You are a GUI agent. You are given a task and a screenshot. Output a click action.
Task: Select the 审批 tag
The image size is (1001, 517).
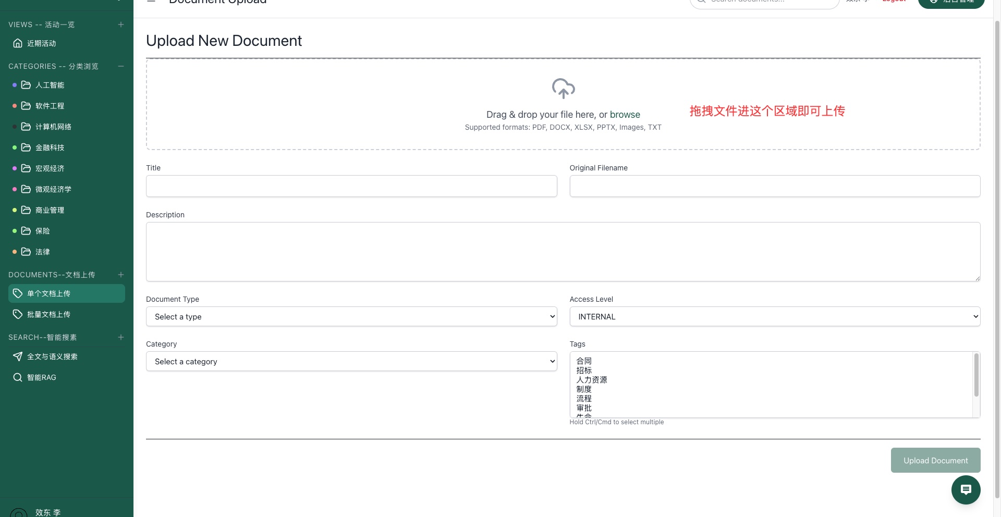(584, 408)
